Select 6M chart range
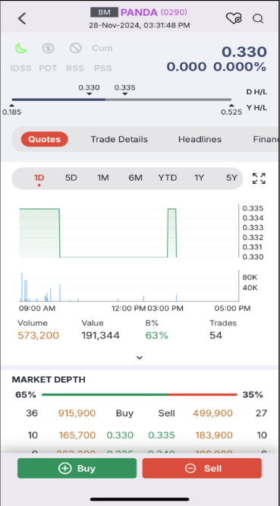280x506 pixels. click(135, 178)
